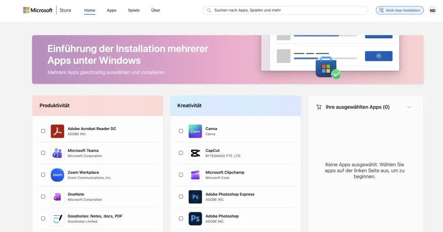
Task: Click the Zoom Workplace app icon
Action: tap(57, 175)
